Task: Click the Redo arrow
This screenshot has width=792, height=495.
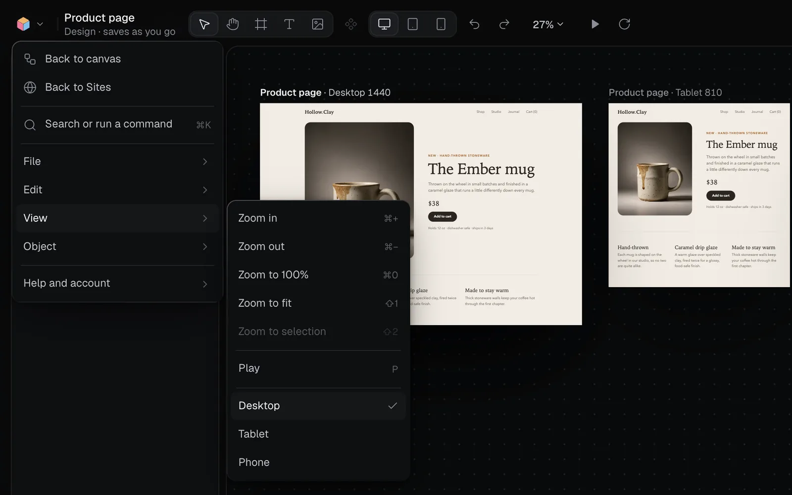Action: (504, 24)
